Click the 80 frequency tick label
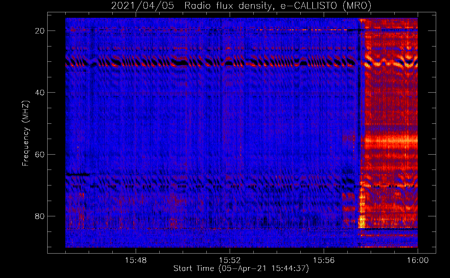Viewport: 450px width, 278px height. click(x=40, y=216)
